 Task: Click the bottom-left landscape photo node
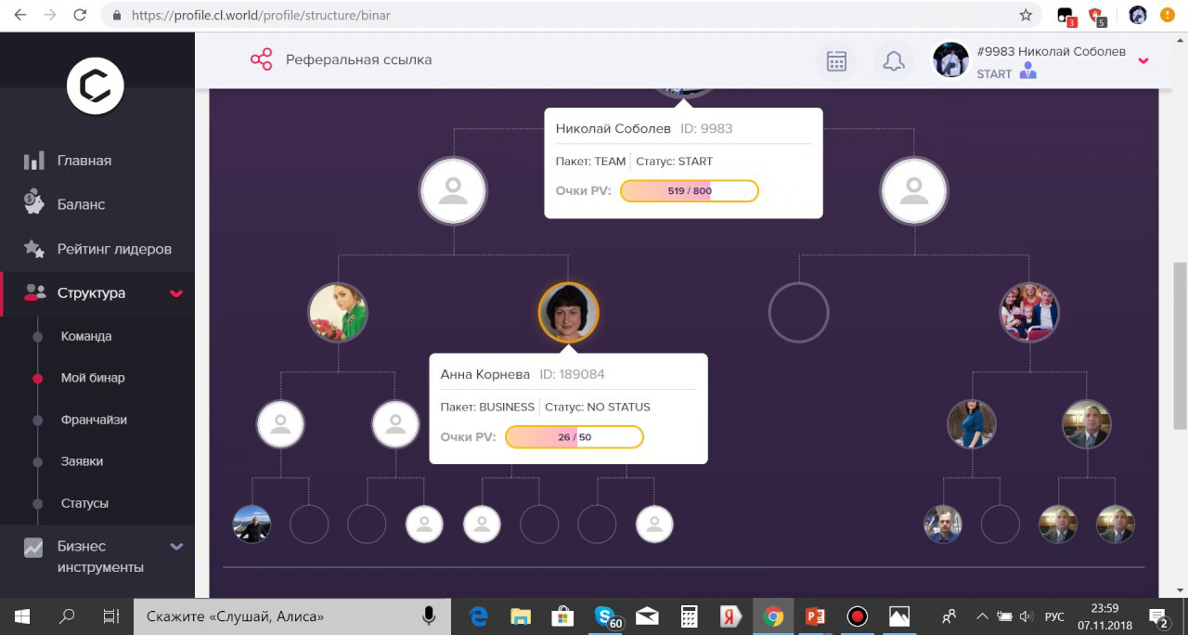click(252, 525)
